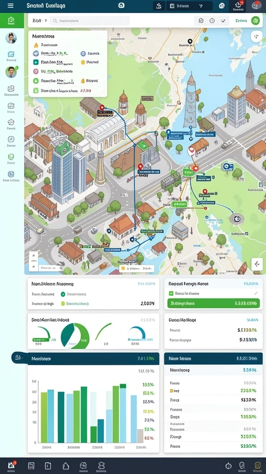The width and height of the screenshot is (266, 474).
Task: Open notifications icon with the red badge
Action: pyautogui.click(x=239, y=6)
